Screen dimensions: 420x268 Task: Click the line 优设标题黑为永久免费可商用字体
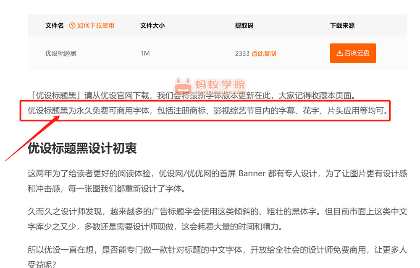point(208,111)
